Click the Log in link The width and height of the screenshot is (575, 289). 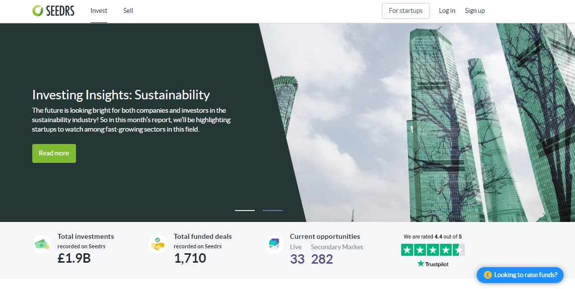pos(447,10)
